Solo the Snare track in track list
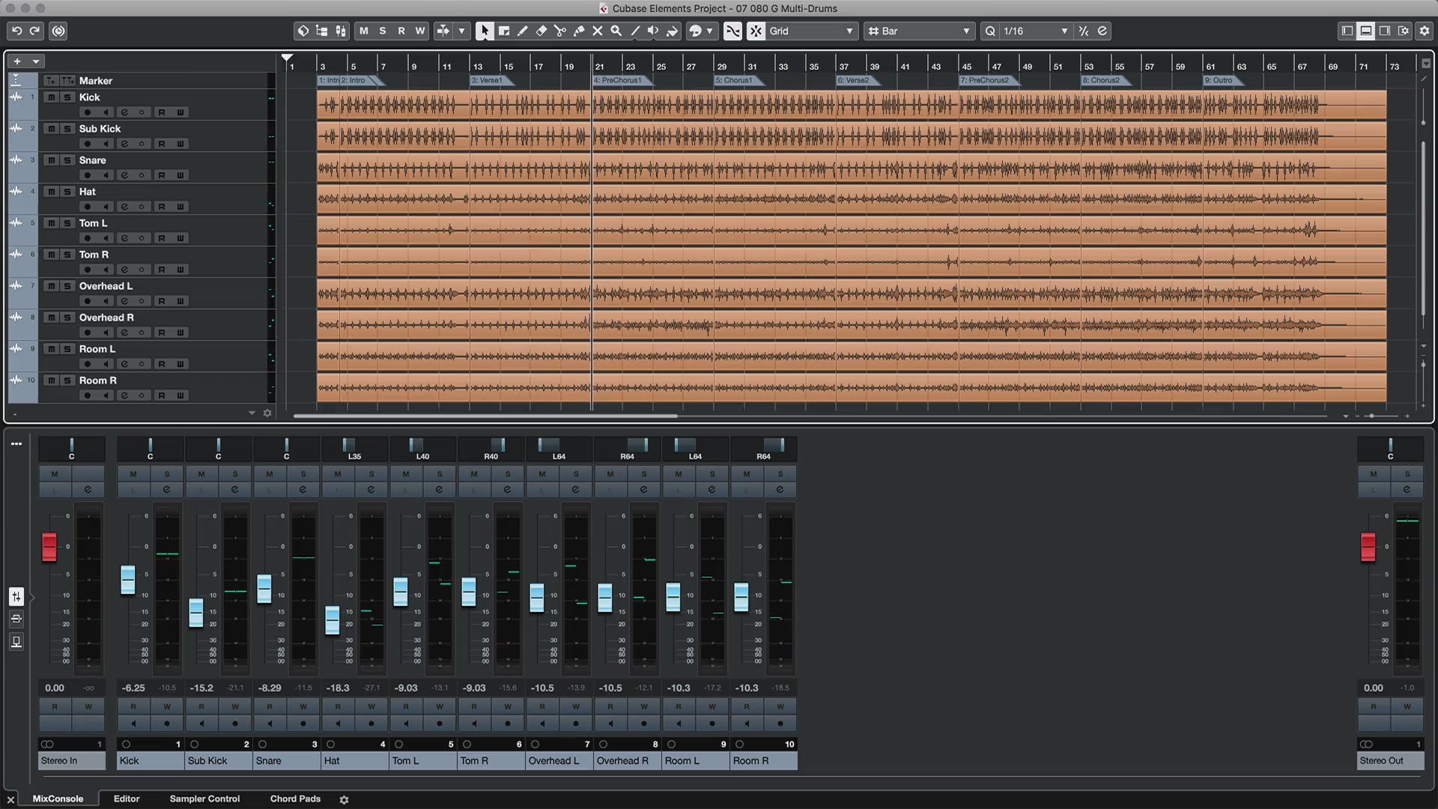Viewport: 1438px width, 809px height. click(67, 160)
